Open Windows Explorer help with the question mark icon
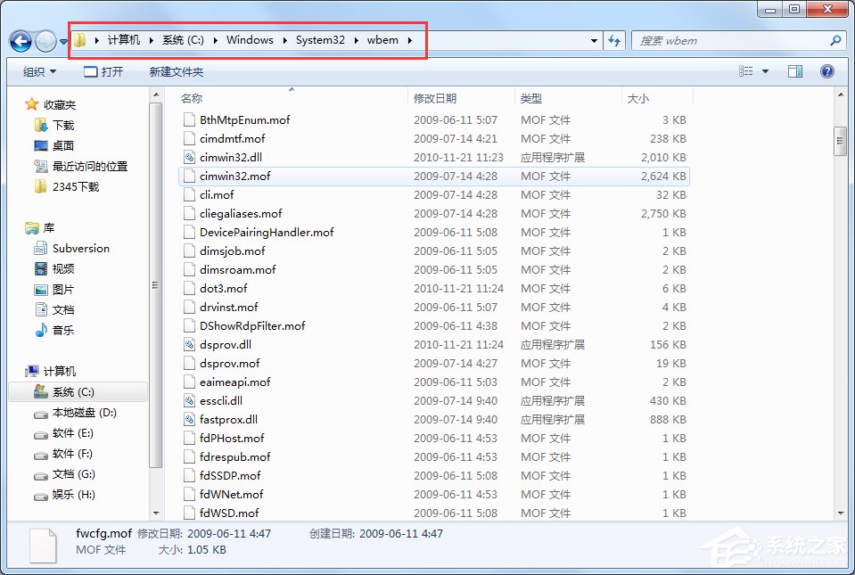Screen dimensions: 855x575 pyautogui.click(x=826, y=71)
